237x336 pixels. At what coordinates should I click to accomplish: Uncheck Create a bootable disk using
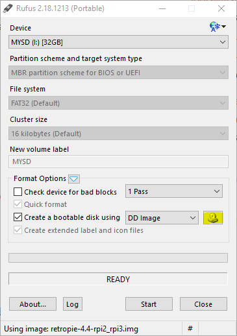18,217
